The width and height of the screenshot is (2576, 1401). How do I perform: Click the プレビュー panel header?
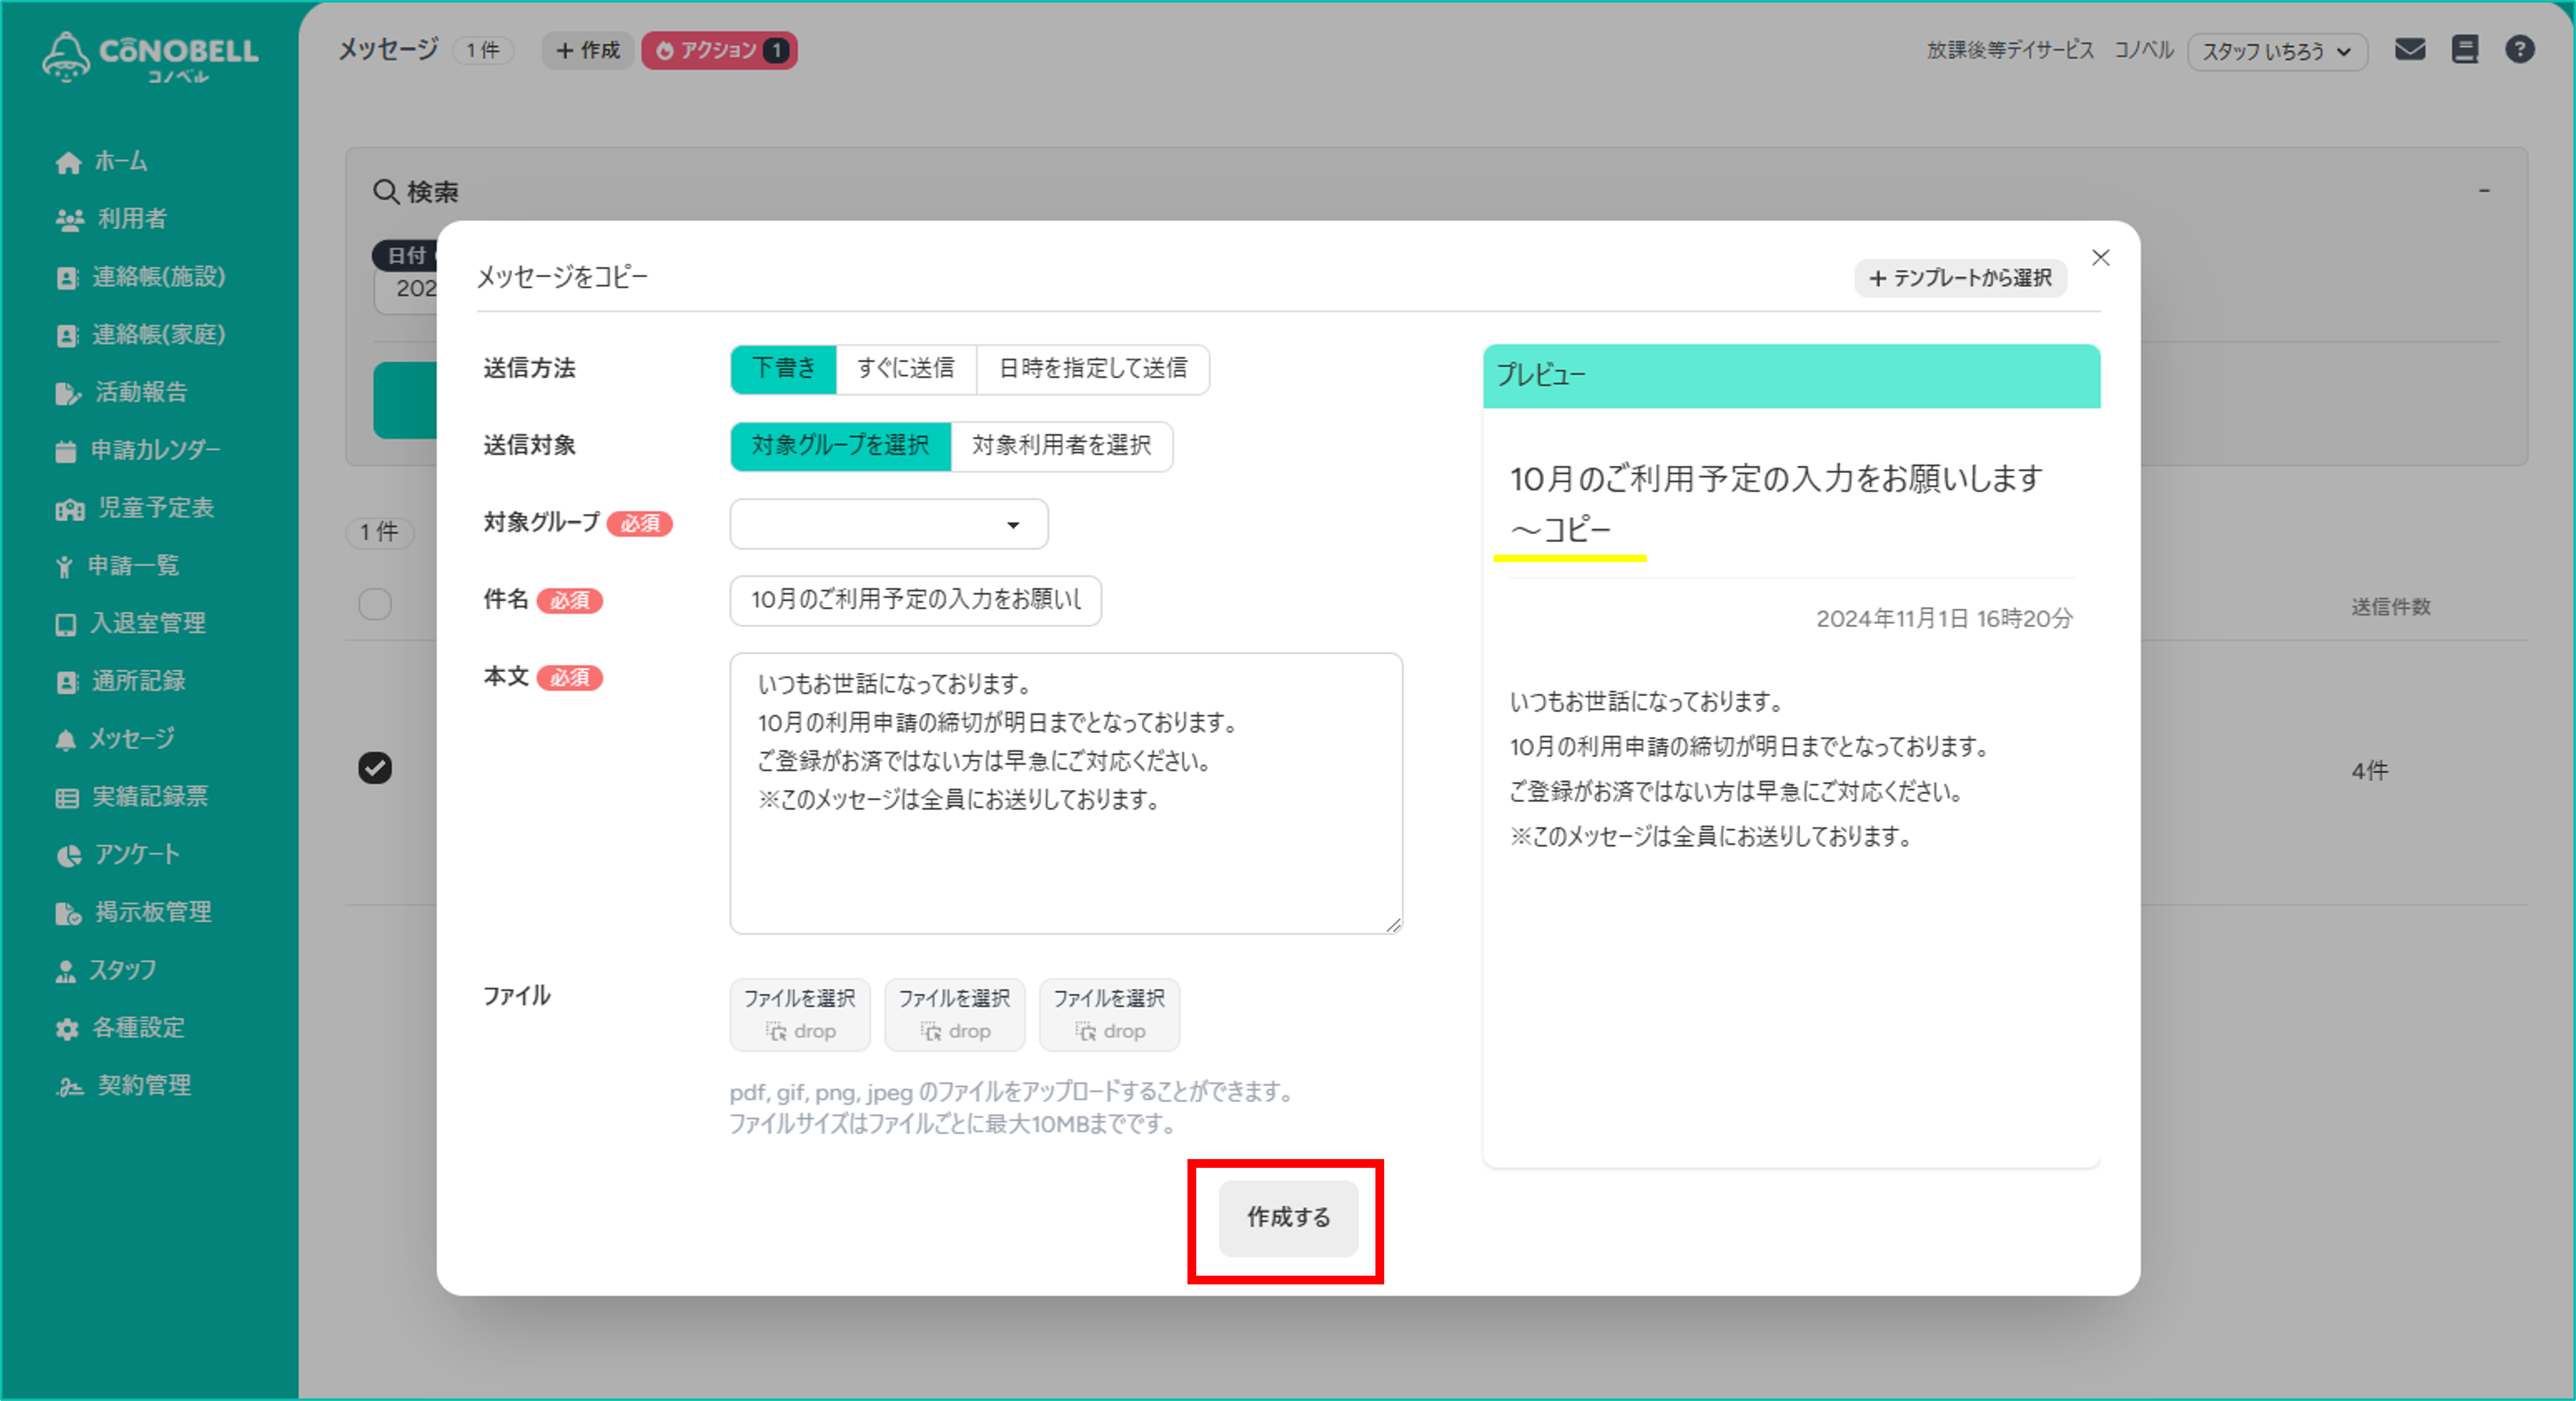(1791, 376)
